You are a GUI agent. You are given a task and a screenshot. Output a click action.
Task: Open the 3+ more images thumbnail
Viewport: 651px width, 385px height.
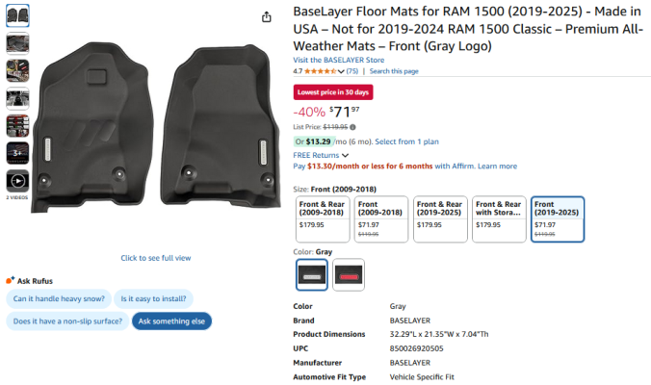pyautogui.click(x=17, y=153)
